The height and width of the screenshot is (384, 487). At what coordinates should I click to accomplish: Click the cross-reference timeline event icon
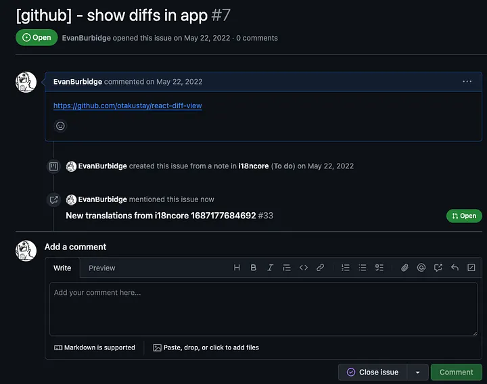[53, 199]
